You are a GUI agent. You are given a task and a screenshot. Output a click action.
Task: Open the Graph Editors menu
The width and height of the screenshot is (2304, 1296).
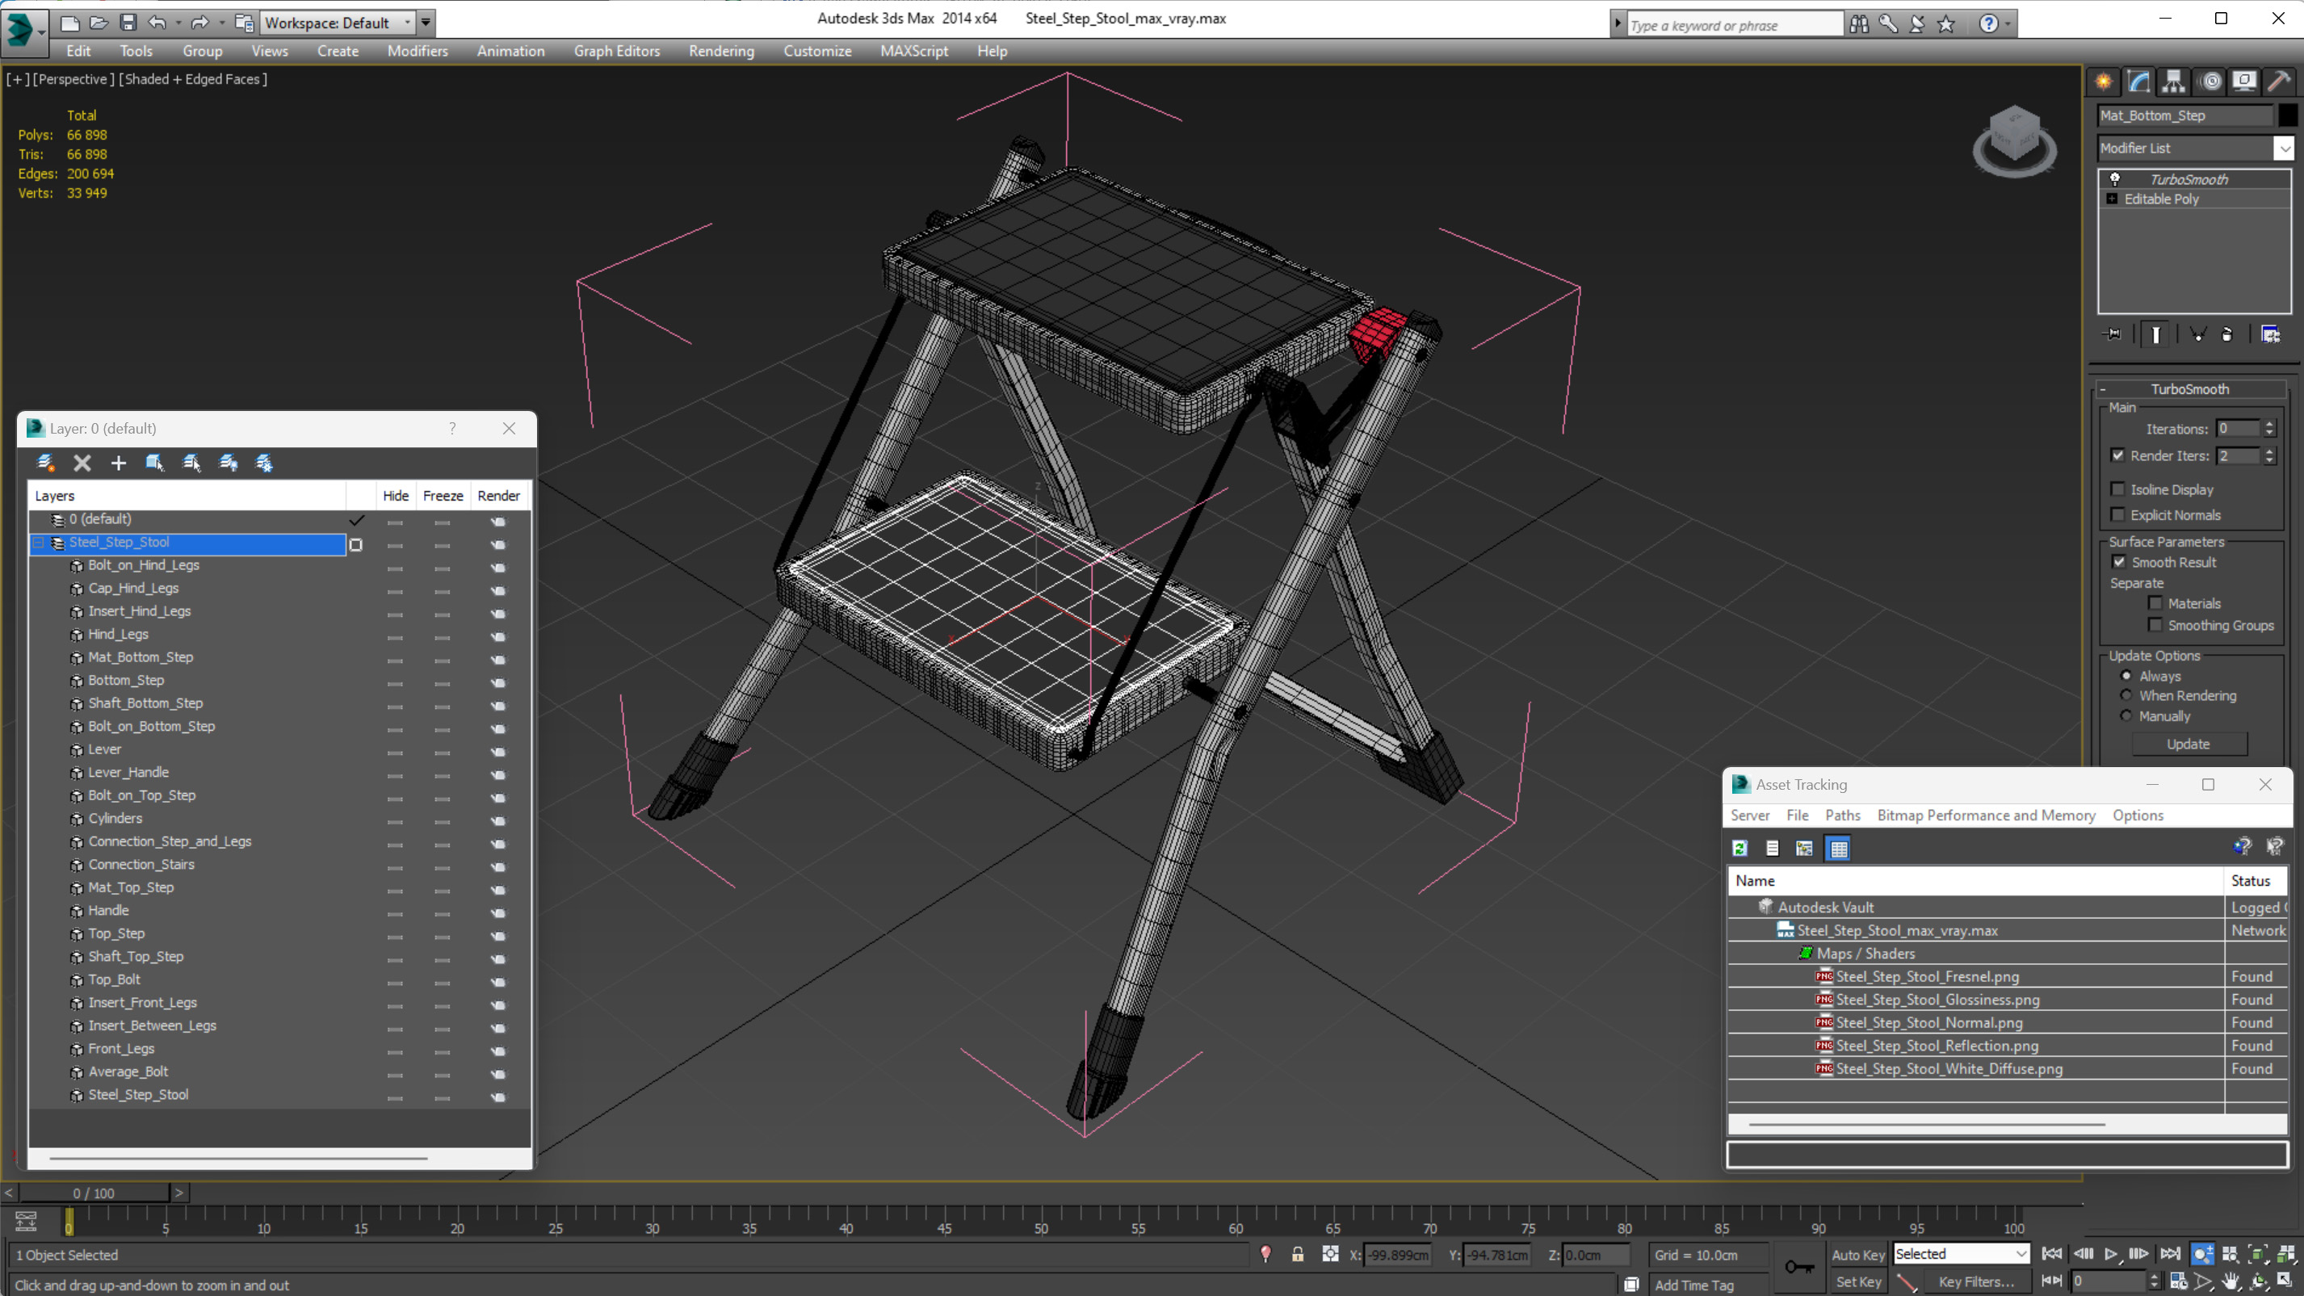point(616,51)
